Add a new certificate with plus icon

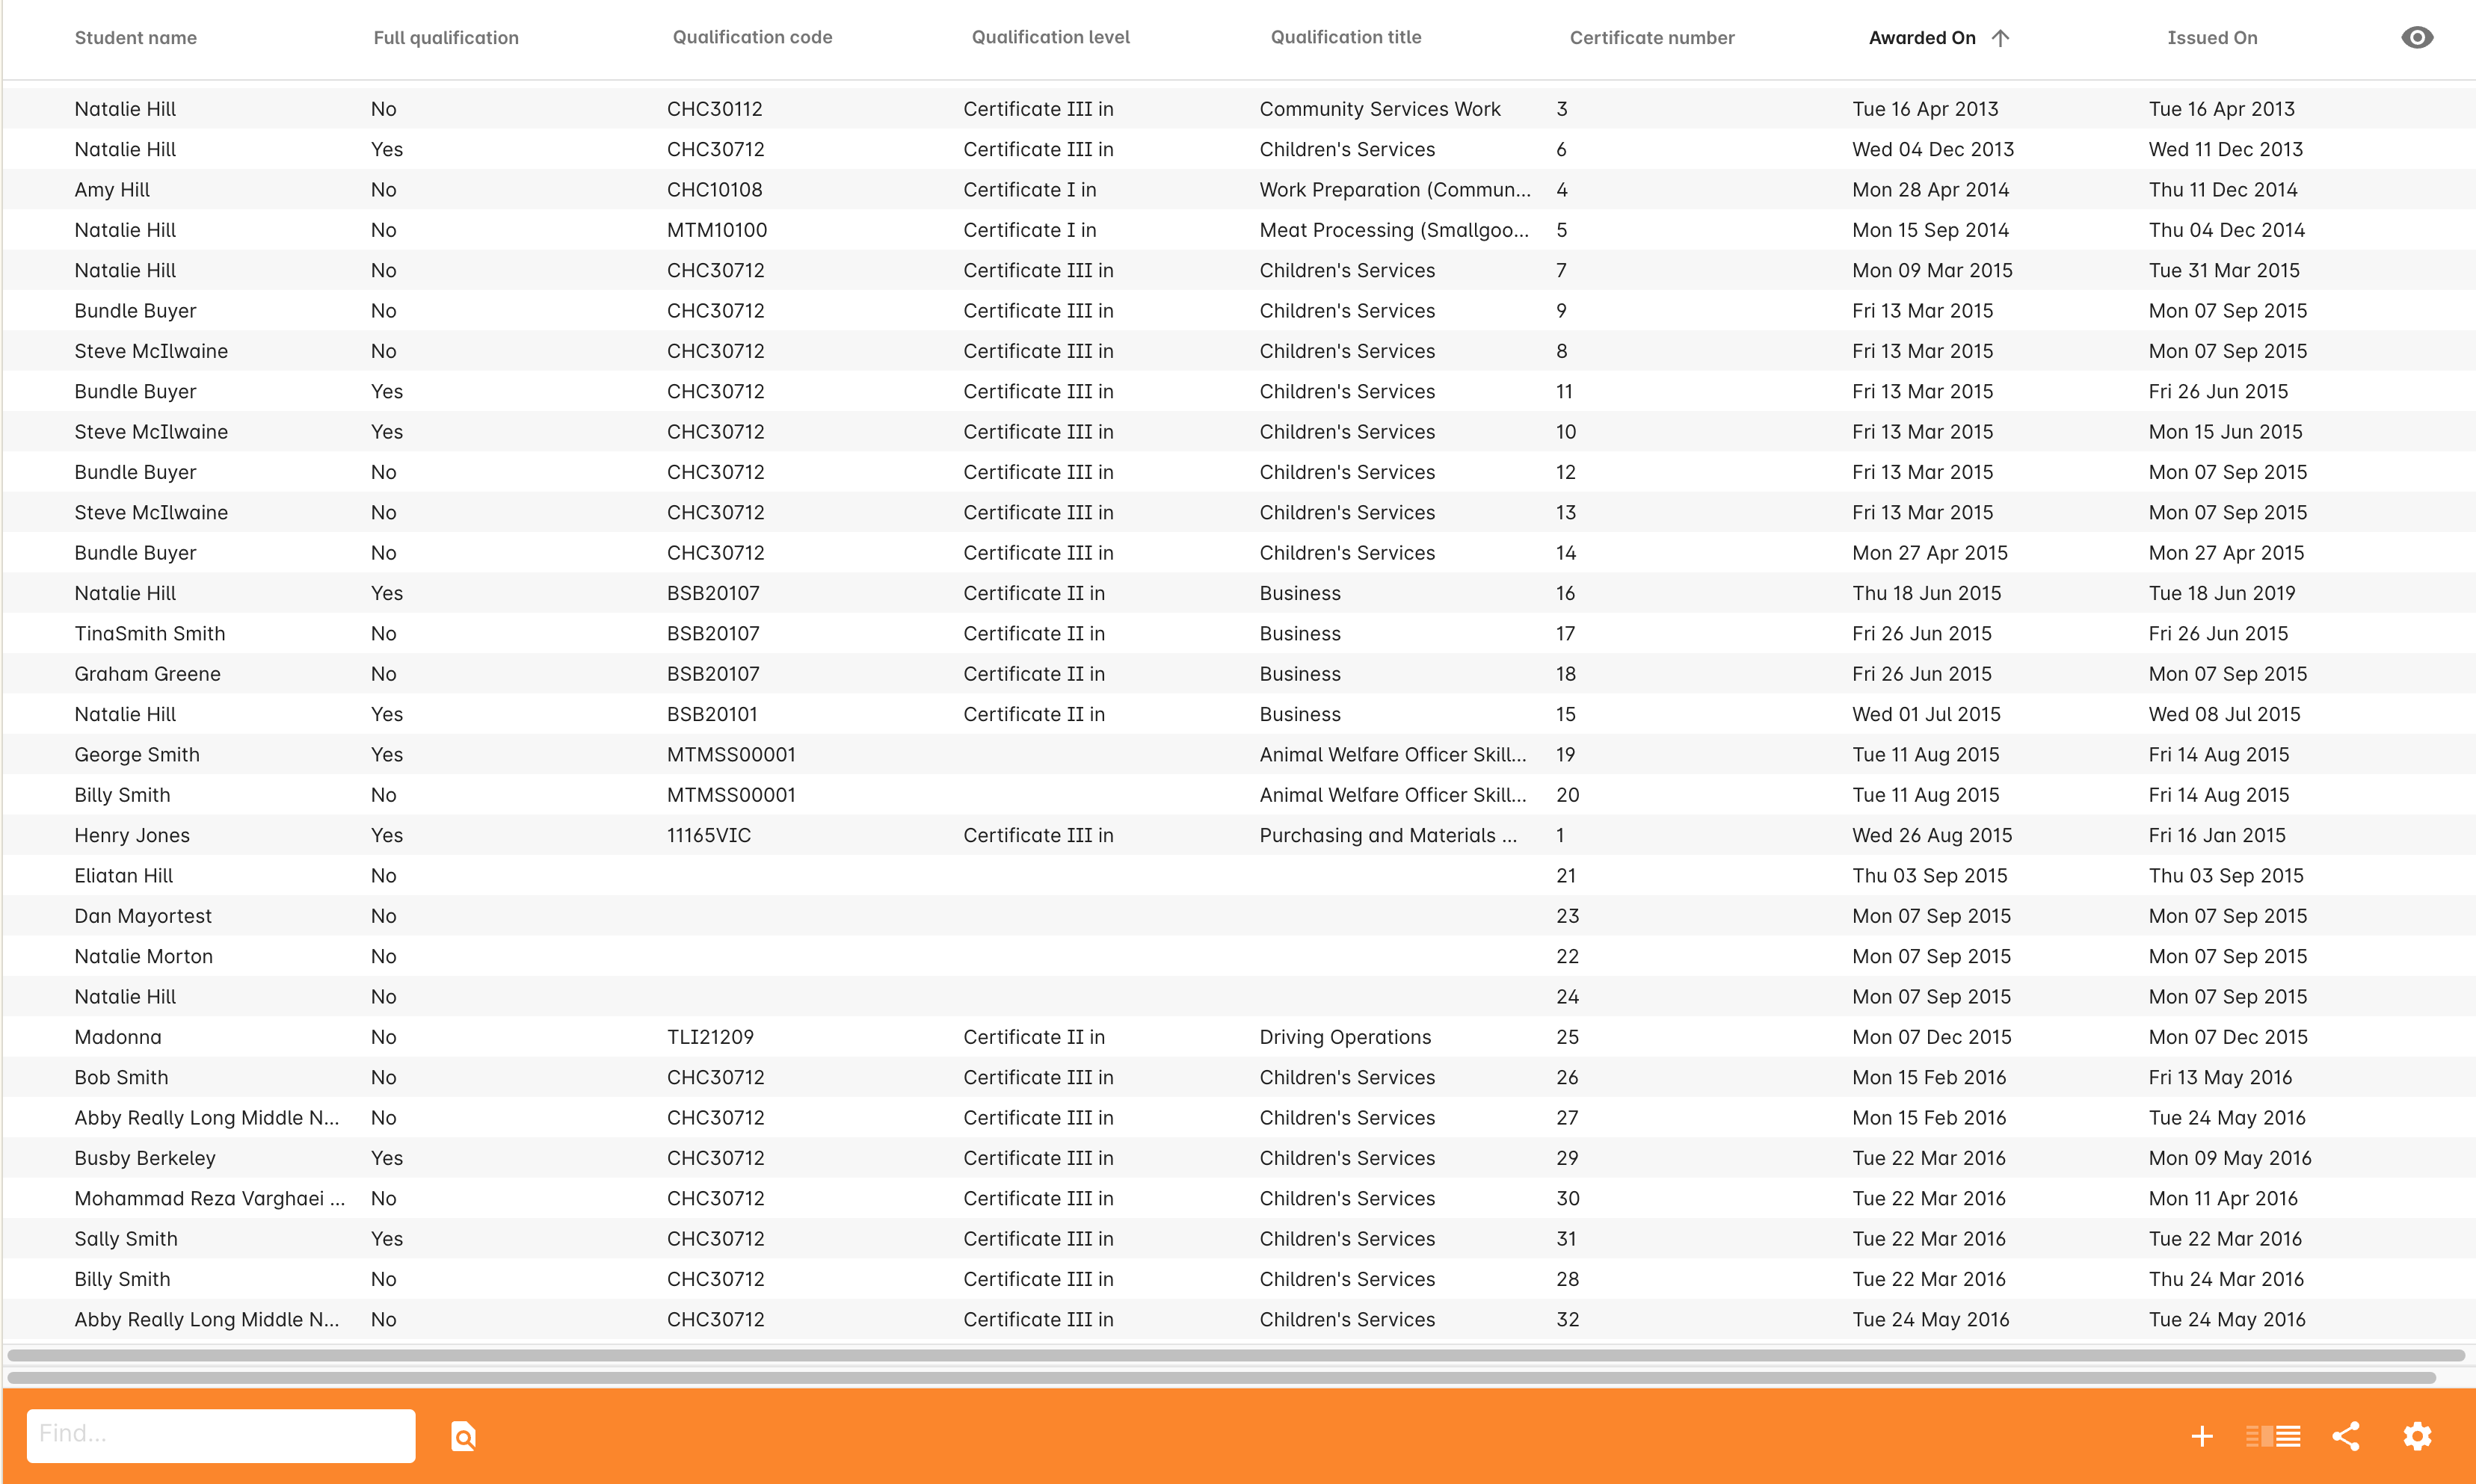point(2201,1436)
